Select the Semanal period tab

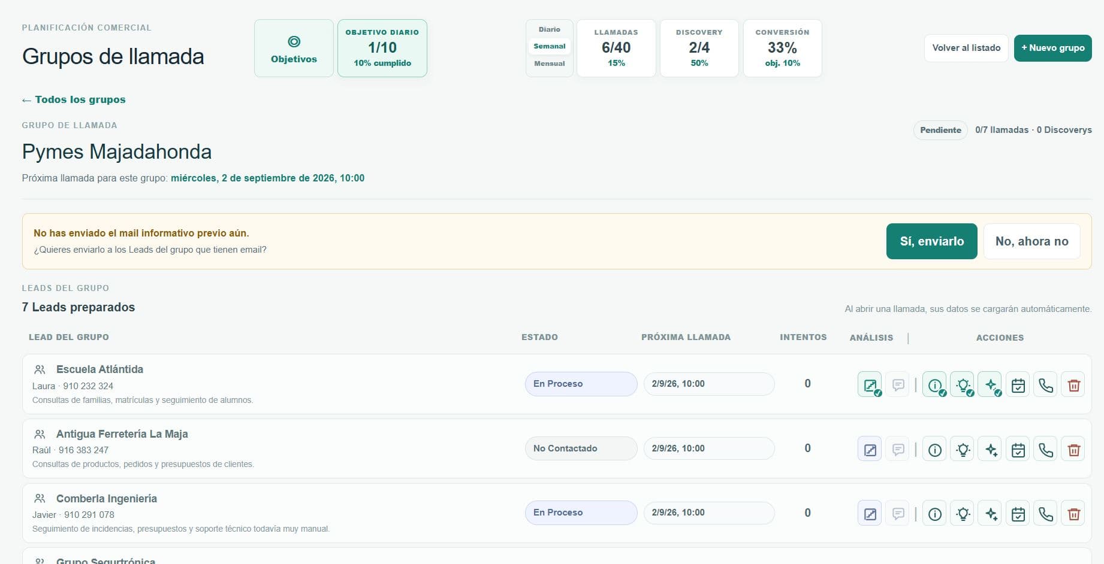tap(550, 46)
